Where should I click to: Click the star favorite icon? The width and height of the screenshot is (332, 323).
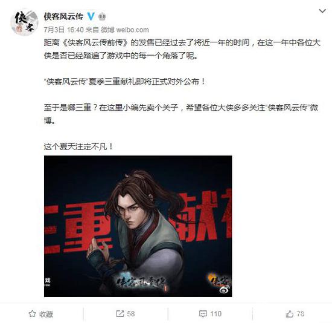pos(32,314)
